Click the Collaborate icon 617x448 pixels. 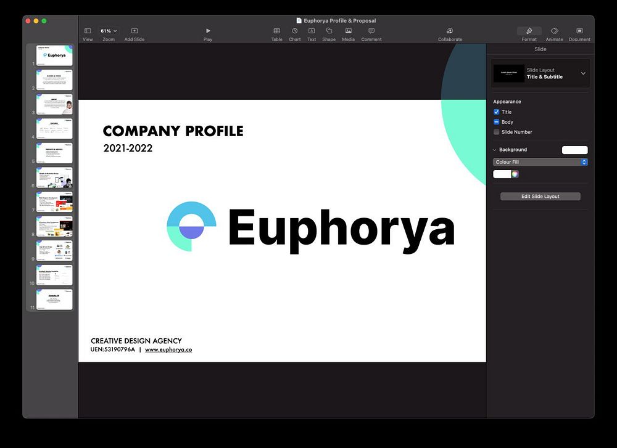[450, 31]
